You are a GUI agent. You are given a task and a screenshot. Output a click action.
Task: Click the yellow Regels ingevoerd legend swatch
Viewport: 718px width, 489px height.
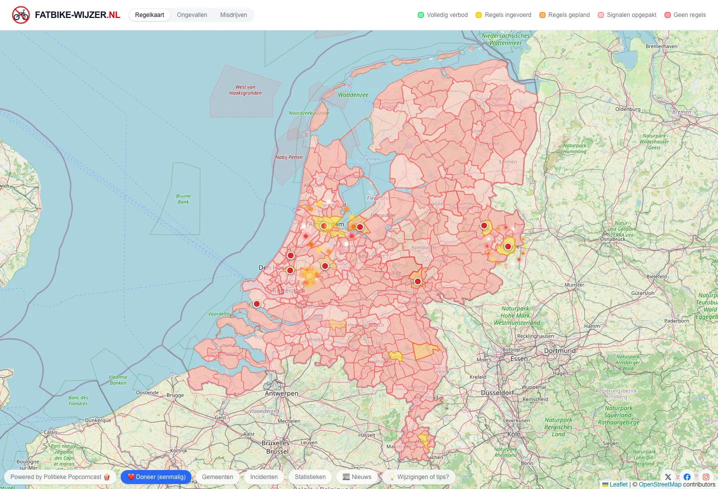[x=479, y=15]
